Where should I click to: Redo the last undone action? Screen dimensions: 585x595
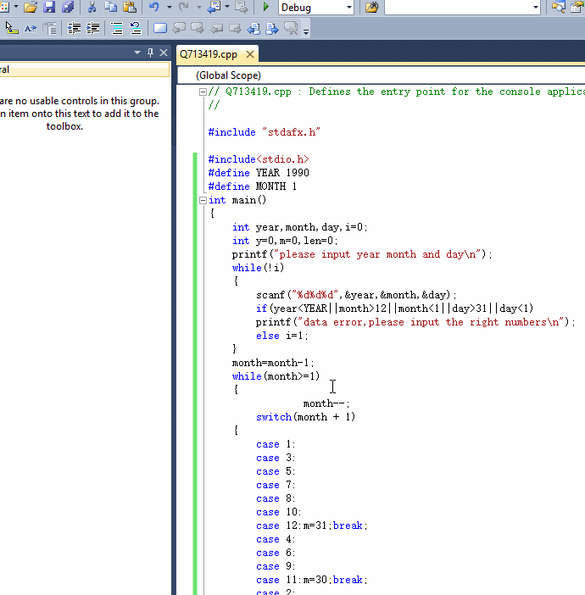tap(184, 7)
